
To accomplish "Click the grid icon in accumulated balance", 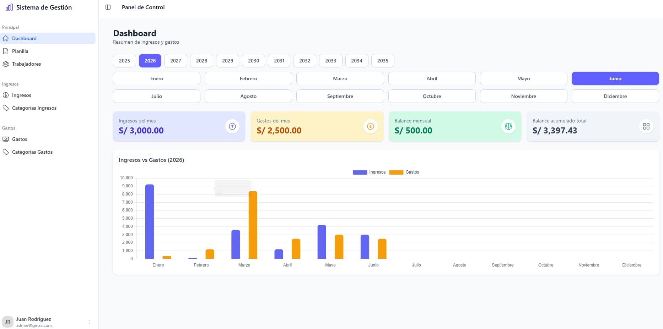I will (646, 126).
